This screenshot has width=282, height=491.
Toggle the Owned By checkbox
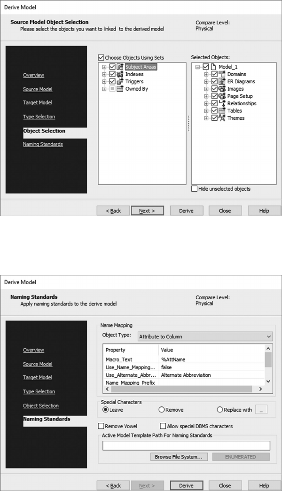112,89
